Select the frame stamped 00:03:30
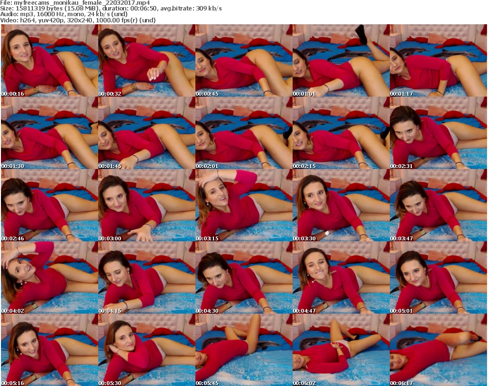This screenshot has height=386, width=488. tap(341, 206)
